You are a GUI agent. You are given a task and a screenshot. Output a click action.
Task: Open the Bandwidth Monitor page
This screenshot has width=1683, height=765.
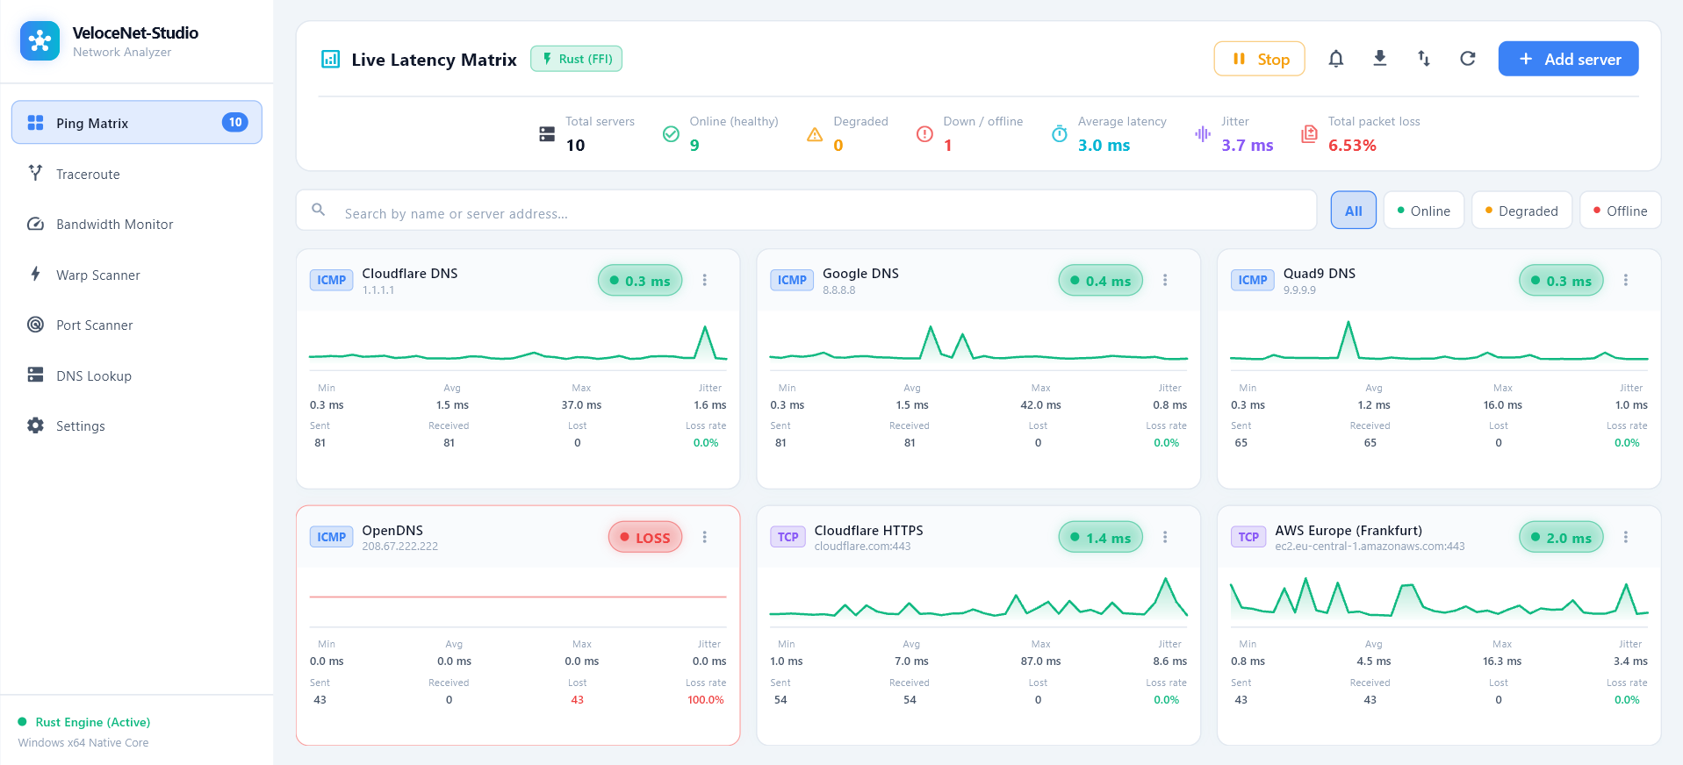(x=137, y=224)
